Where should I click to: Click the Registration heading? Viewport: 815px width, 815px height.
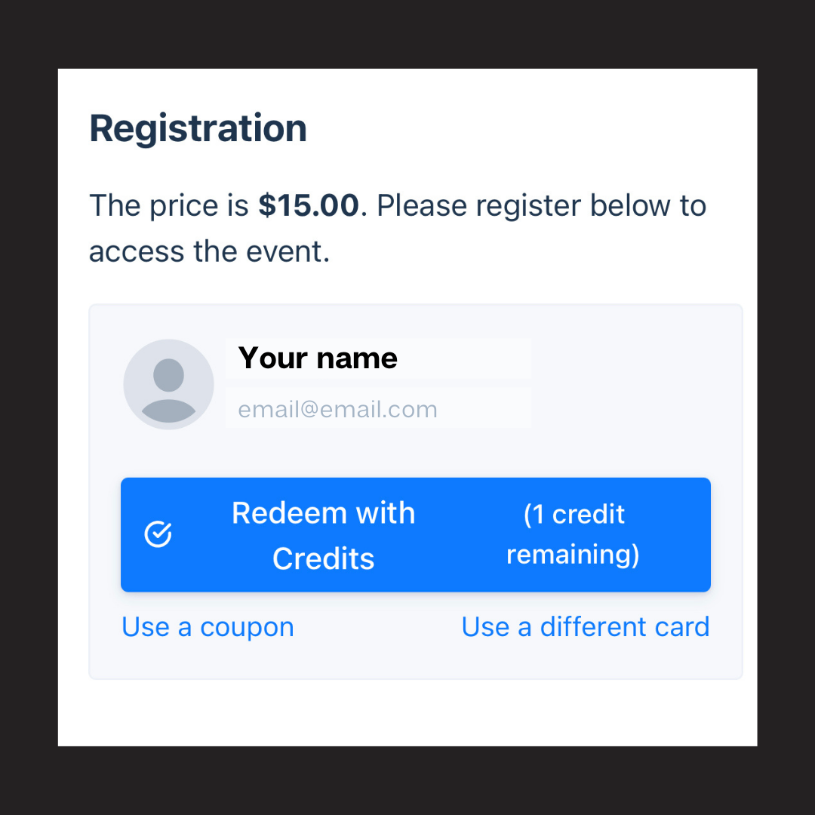[x=198, y=128]
